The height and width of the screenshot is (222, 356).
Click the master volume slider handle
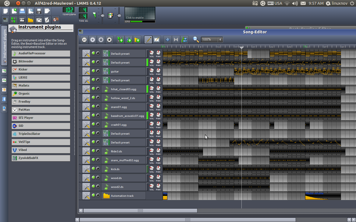[102, 16]
